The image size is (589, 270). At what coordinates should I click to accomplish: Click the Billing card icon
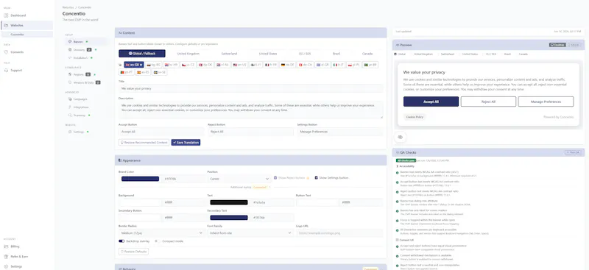tap(6, 246)
